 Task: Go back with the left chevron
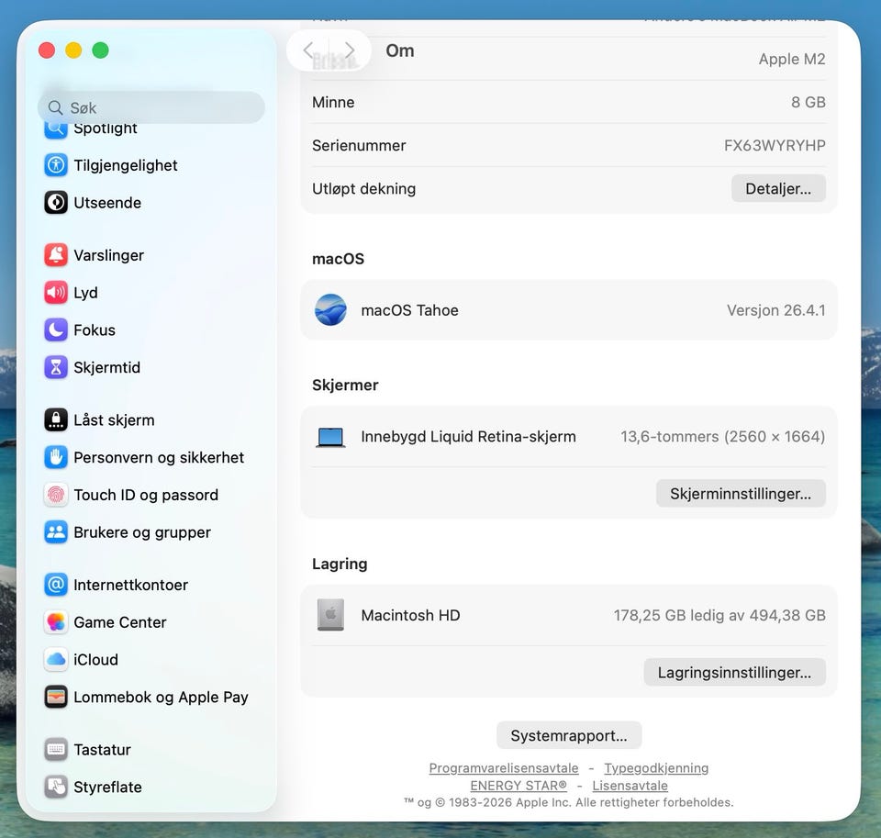point(308,50)
